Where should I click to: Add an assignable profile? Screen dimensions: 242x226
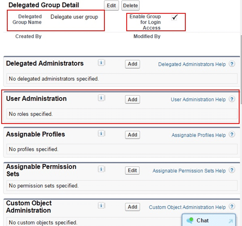(x=132, y=135)
